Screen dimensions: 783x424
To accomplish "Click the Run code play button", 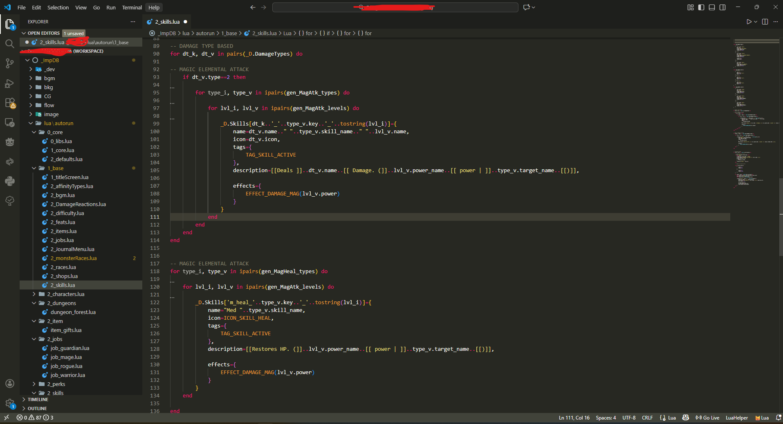I will 749,22.
